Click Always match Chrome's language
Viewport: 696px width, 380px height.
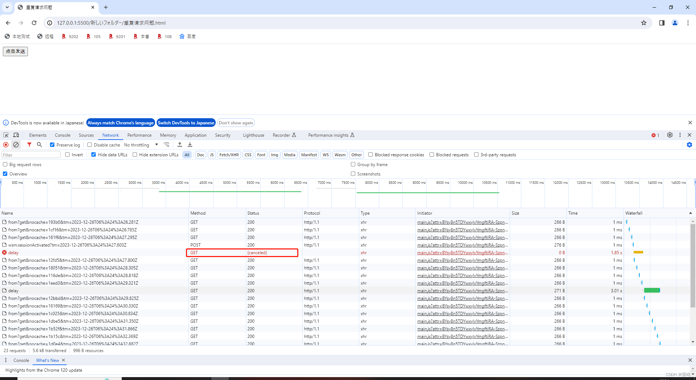coord(120,123)
